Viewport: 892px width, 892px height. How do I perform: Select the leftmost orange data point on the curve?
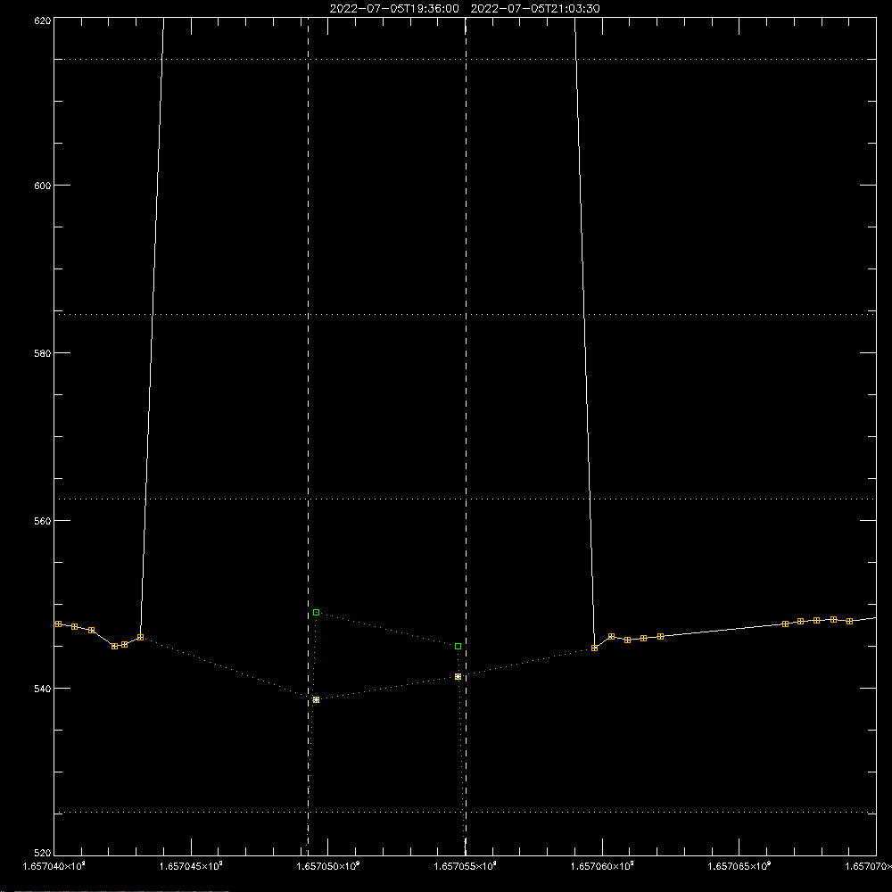pyautogui.click(x=58, y=624)
